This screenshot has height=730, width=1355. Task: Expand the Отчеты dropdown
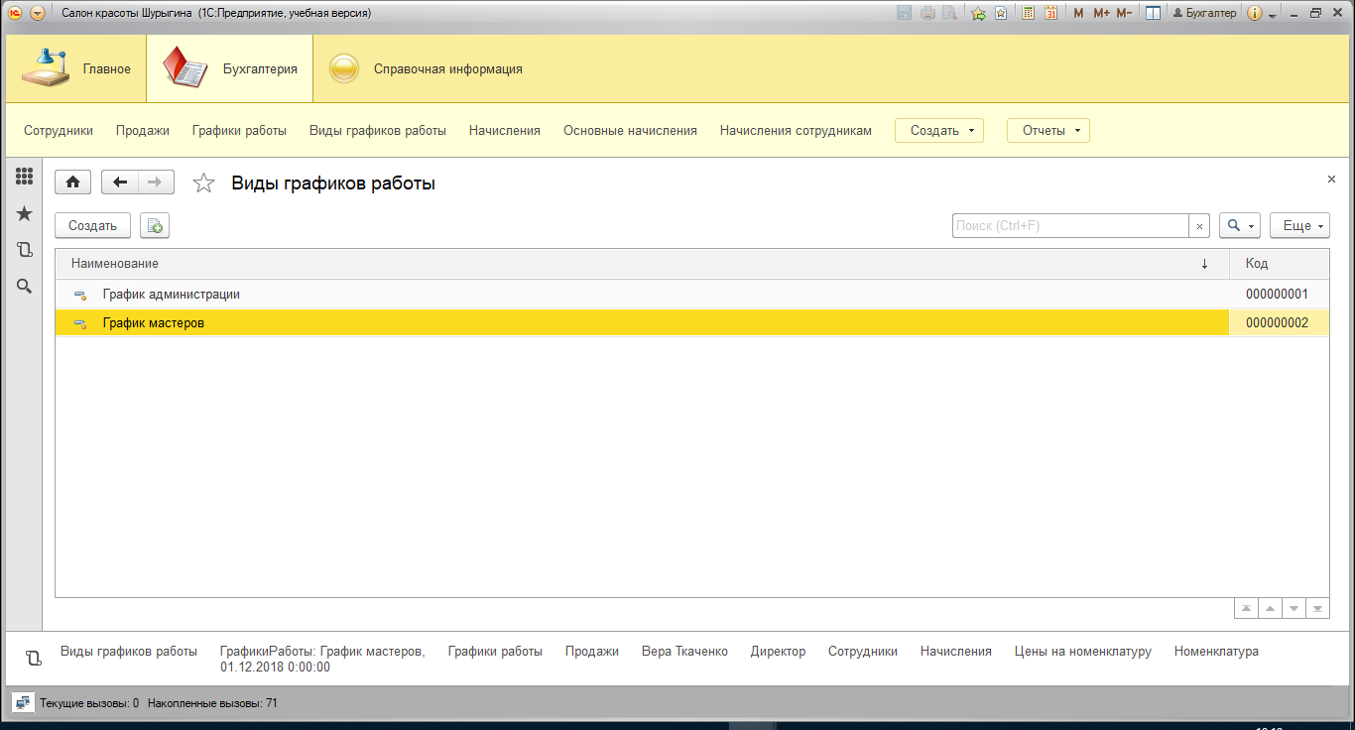pyautogui.click(x=1048, y=130)
